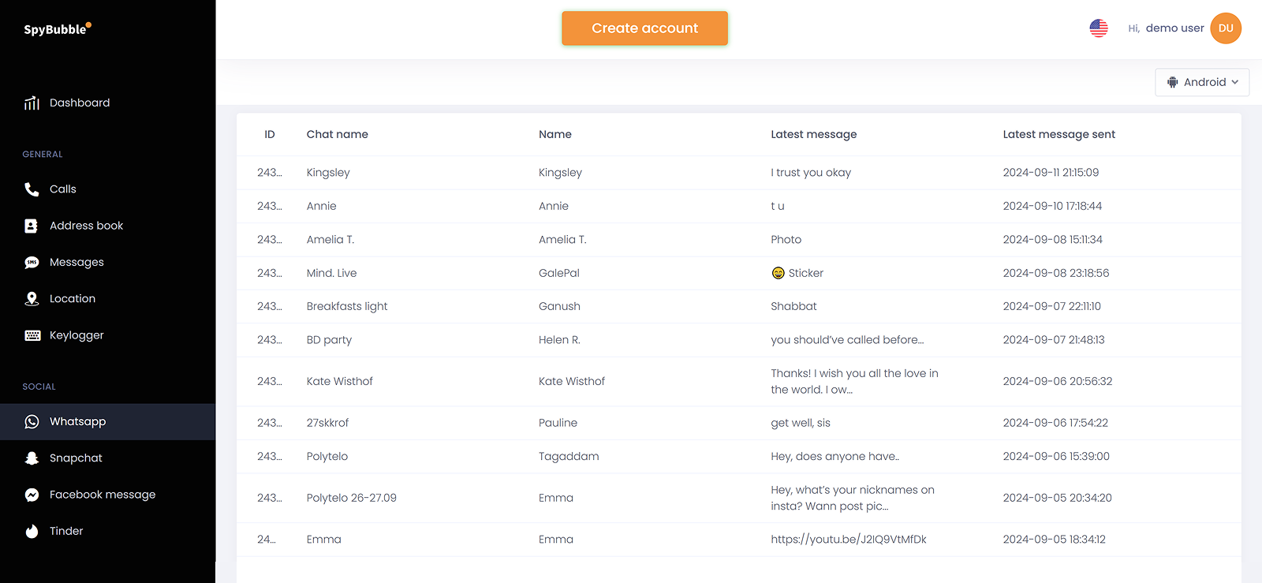Click the Latest message sent header
Screen dimensions: 1262x583
pos(1059,134)
